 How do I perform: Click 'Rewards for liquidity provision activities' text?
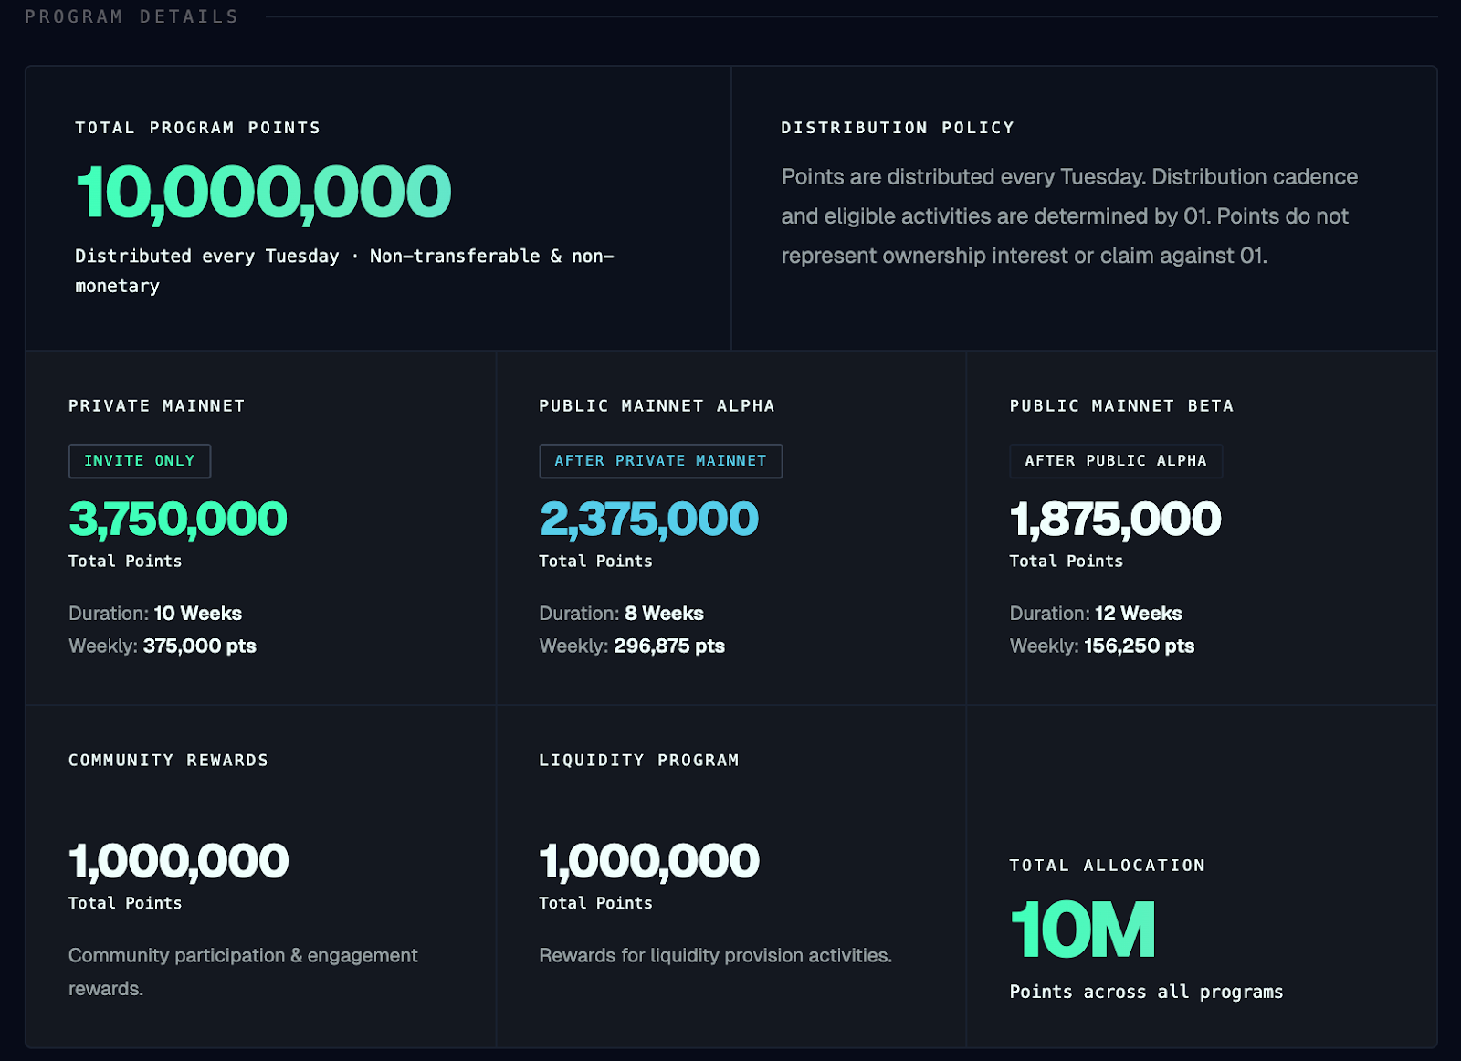pyautogui.click(x=715, y=956)
